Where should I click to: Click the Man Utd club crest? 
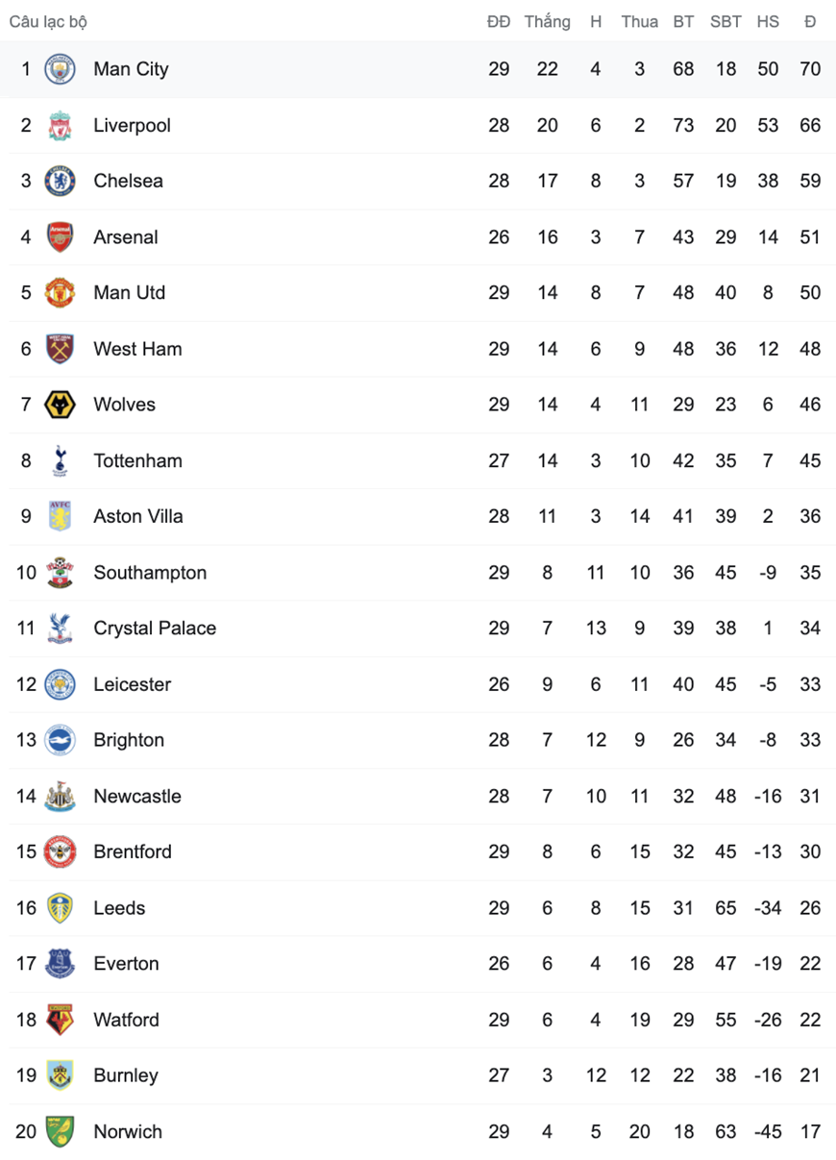(61, 293)
